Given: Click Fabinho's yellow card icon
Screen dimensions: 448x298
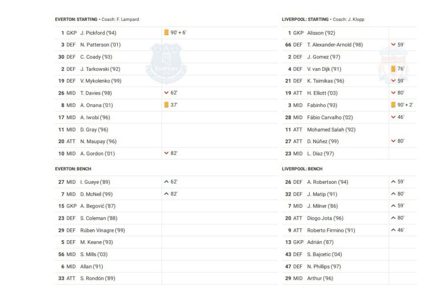Looking at the screenshot, I should click(x=393, y=105).
